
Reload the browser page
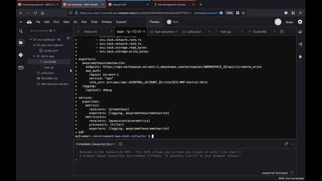[35, 13]
